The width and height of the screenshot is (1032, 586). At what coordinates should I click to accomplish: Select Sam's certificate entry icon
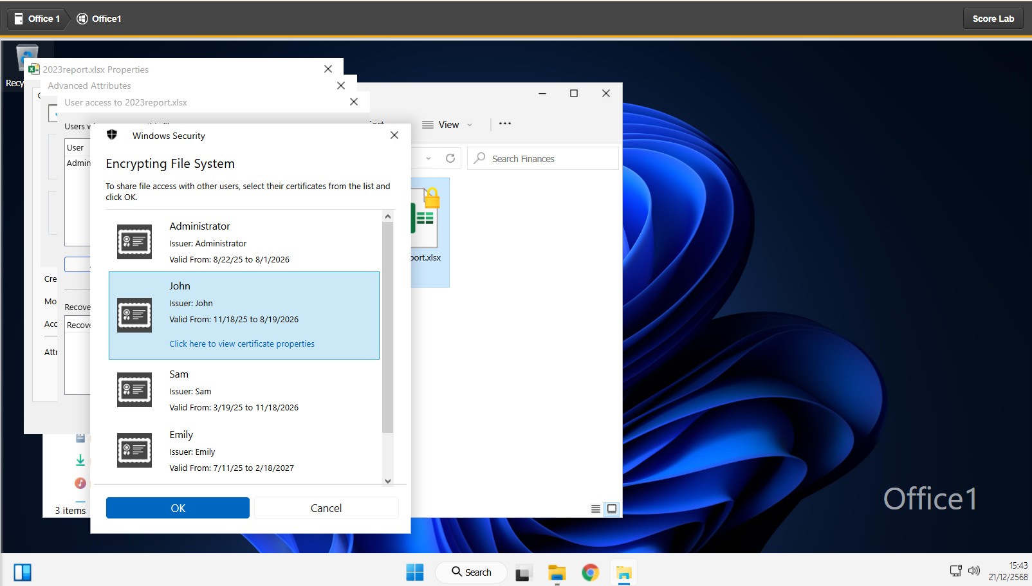tap(134, 390)
